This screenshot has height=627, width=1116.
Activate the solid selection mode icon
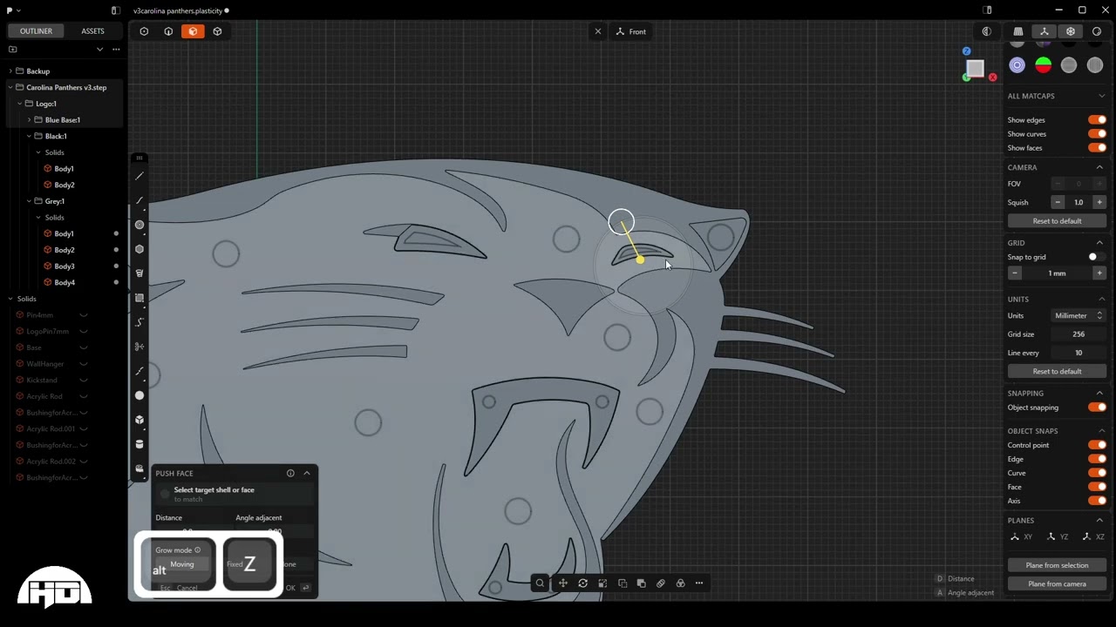[x=217, y=31]
